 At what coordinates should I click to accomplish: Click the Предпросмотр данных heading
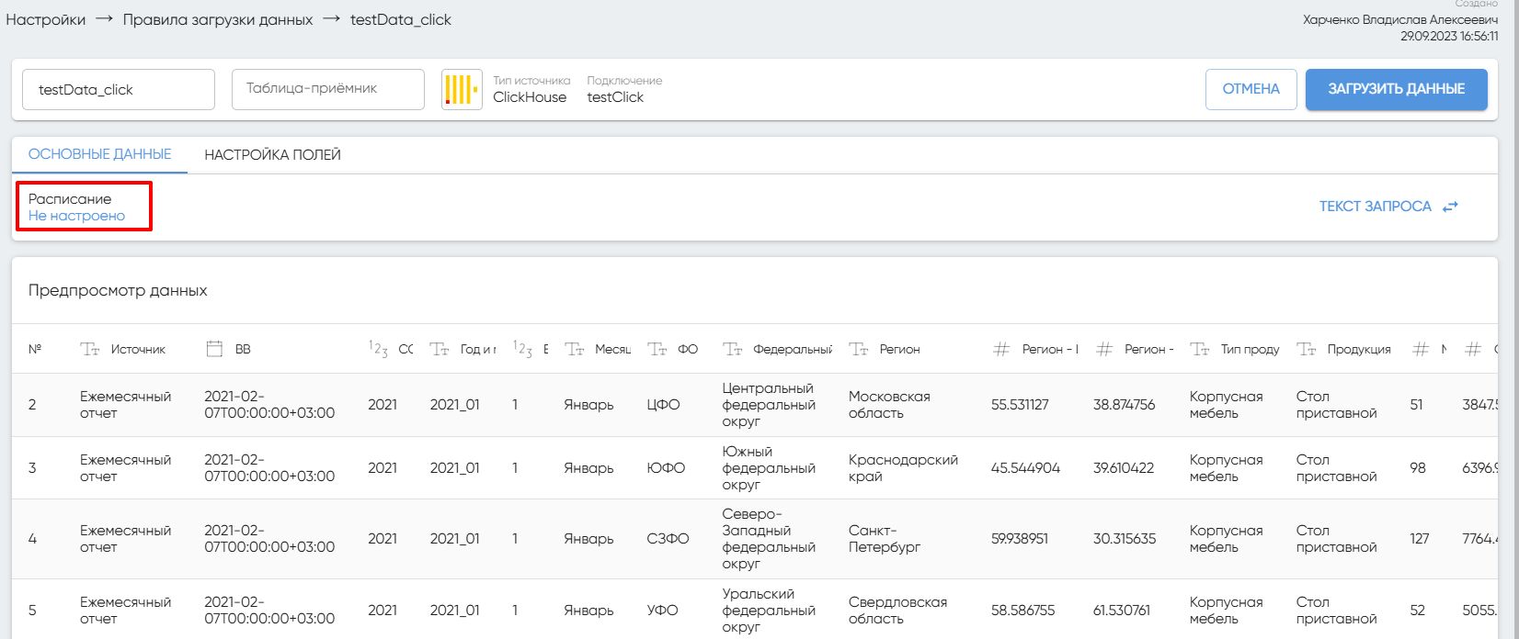pyautogui.click(x=118, y=290)
